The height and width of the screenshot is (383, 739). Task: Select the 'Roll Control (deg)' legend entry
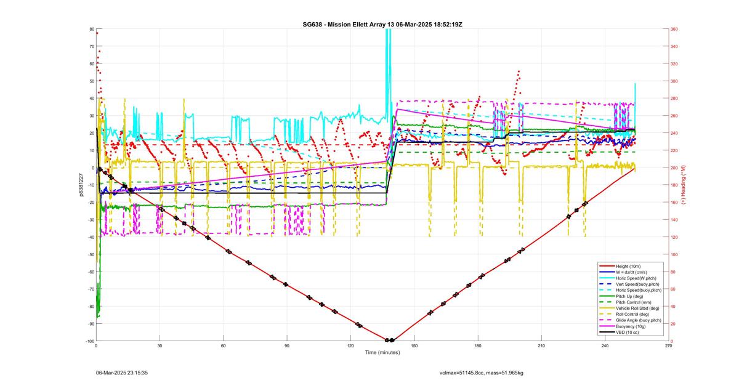(x=624, y=314)
